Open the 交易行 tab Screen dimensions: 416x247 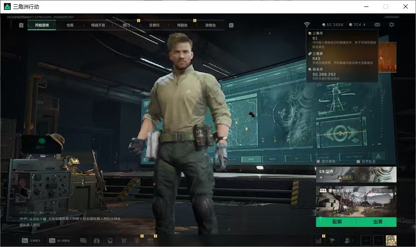coord(154,25)
